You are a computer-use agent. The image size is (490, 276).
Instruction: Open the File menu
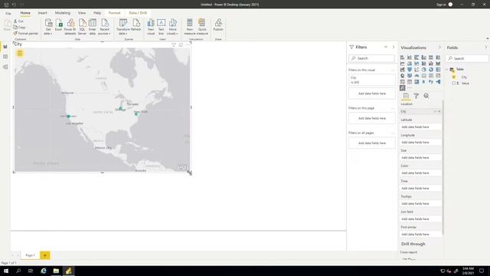pyautogui.click(x=8, y=13)
